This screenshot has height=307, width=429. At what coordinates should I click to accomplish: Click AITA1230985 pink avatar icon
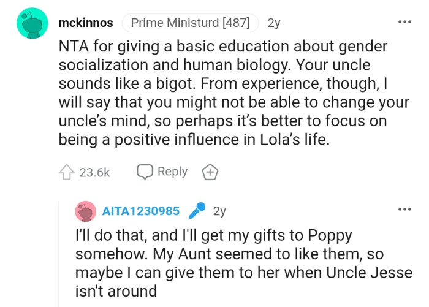point(86,211)
